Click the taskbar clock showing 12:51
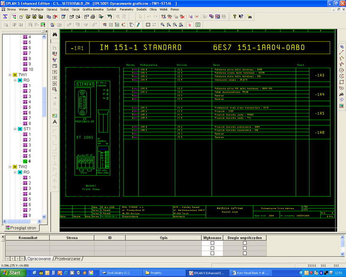Image resolution: width=346 pixels, height=277 pixels. 338,273
